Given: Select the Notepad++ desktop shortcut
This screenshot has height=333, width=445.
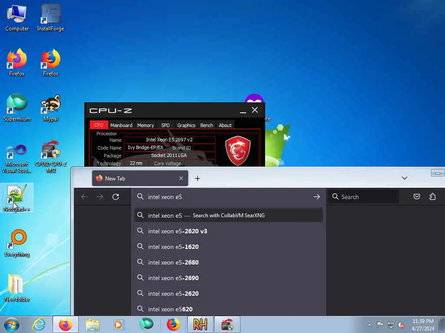Looking at the screenshot, I should pos(17,198).
